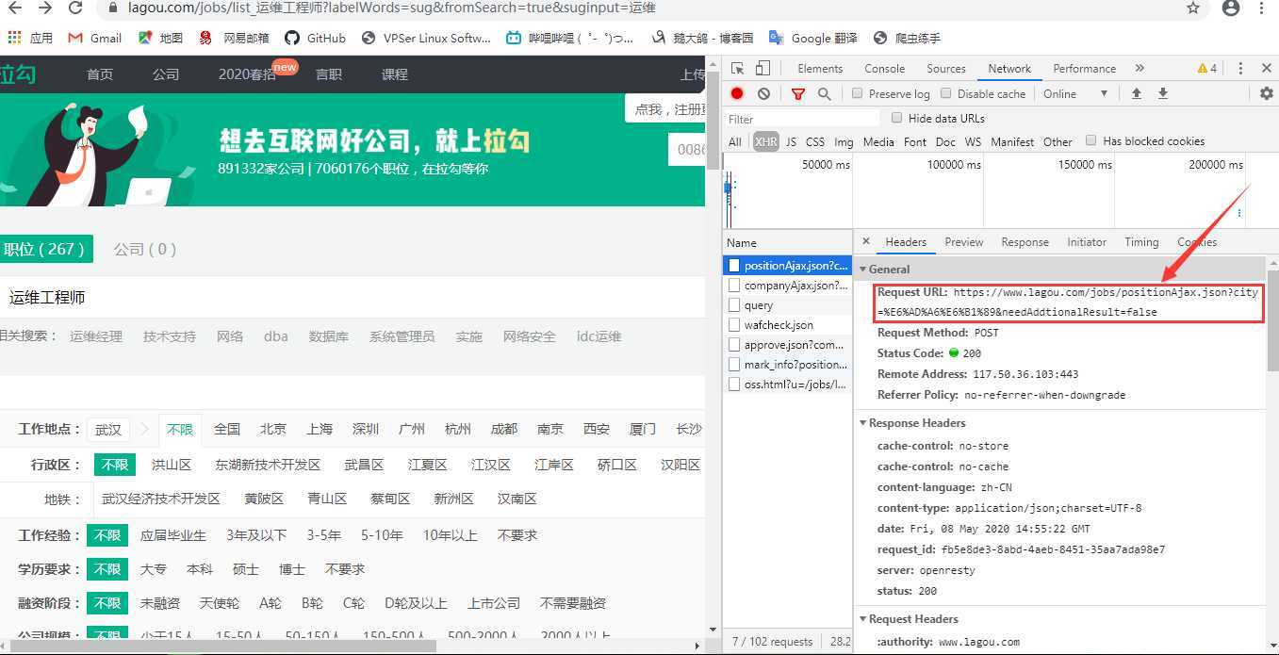Close the request details pane

coord(866,241)
